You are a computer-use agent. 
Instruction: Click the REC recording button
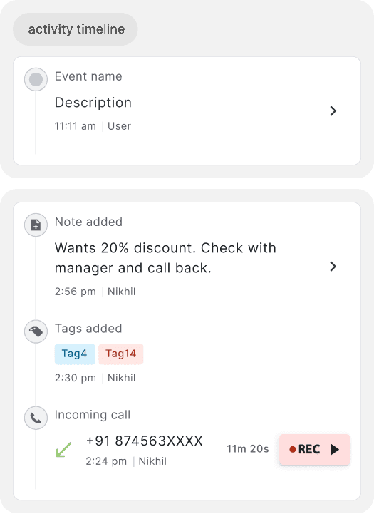(x=314, y=449)
